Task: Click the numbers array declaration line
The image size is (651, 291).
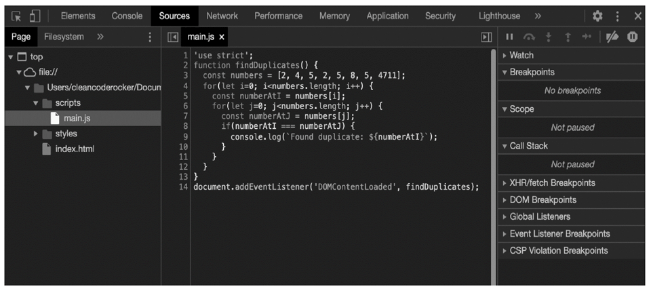Action: pos(304,75)
